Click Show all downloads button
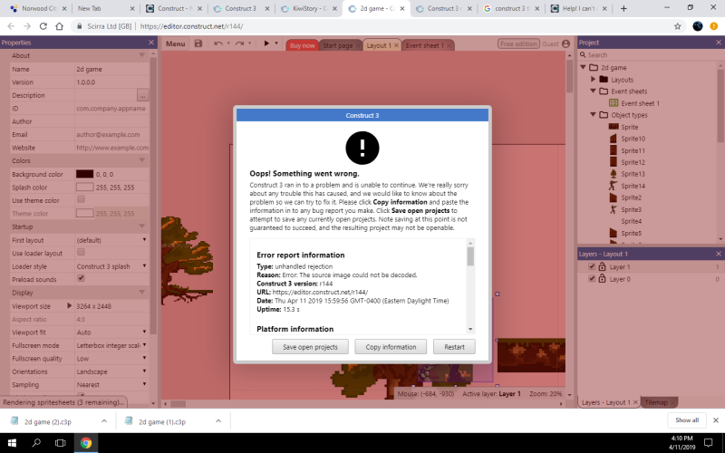 tap(687, 420)
